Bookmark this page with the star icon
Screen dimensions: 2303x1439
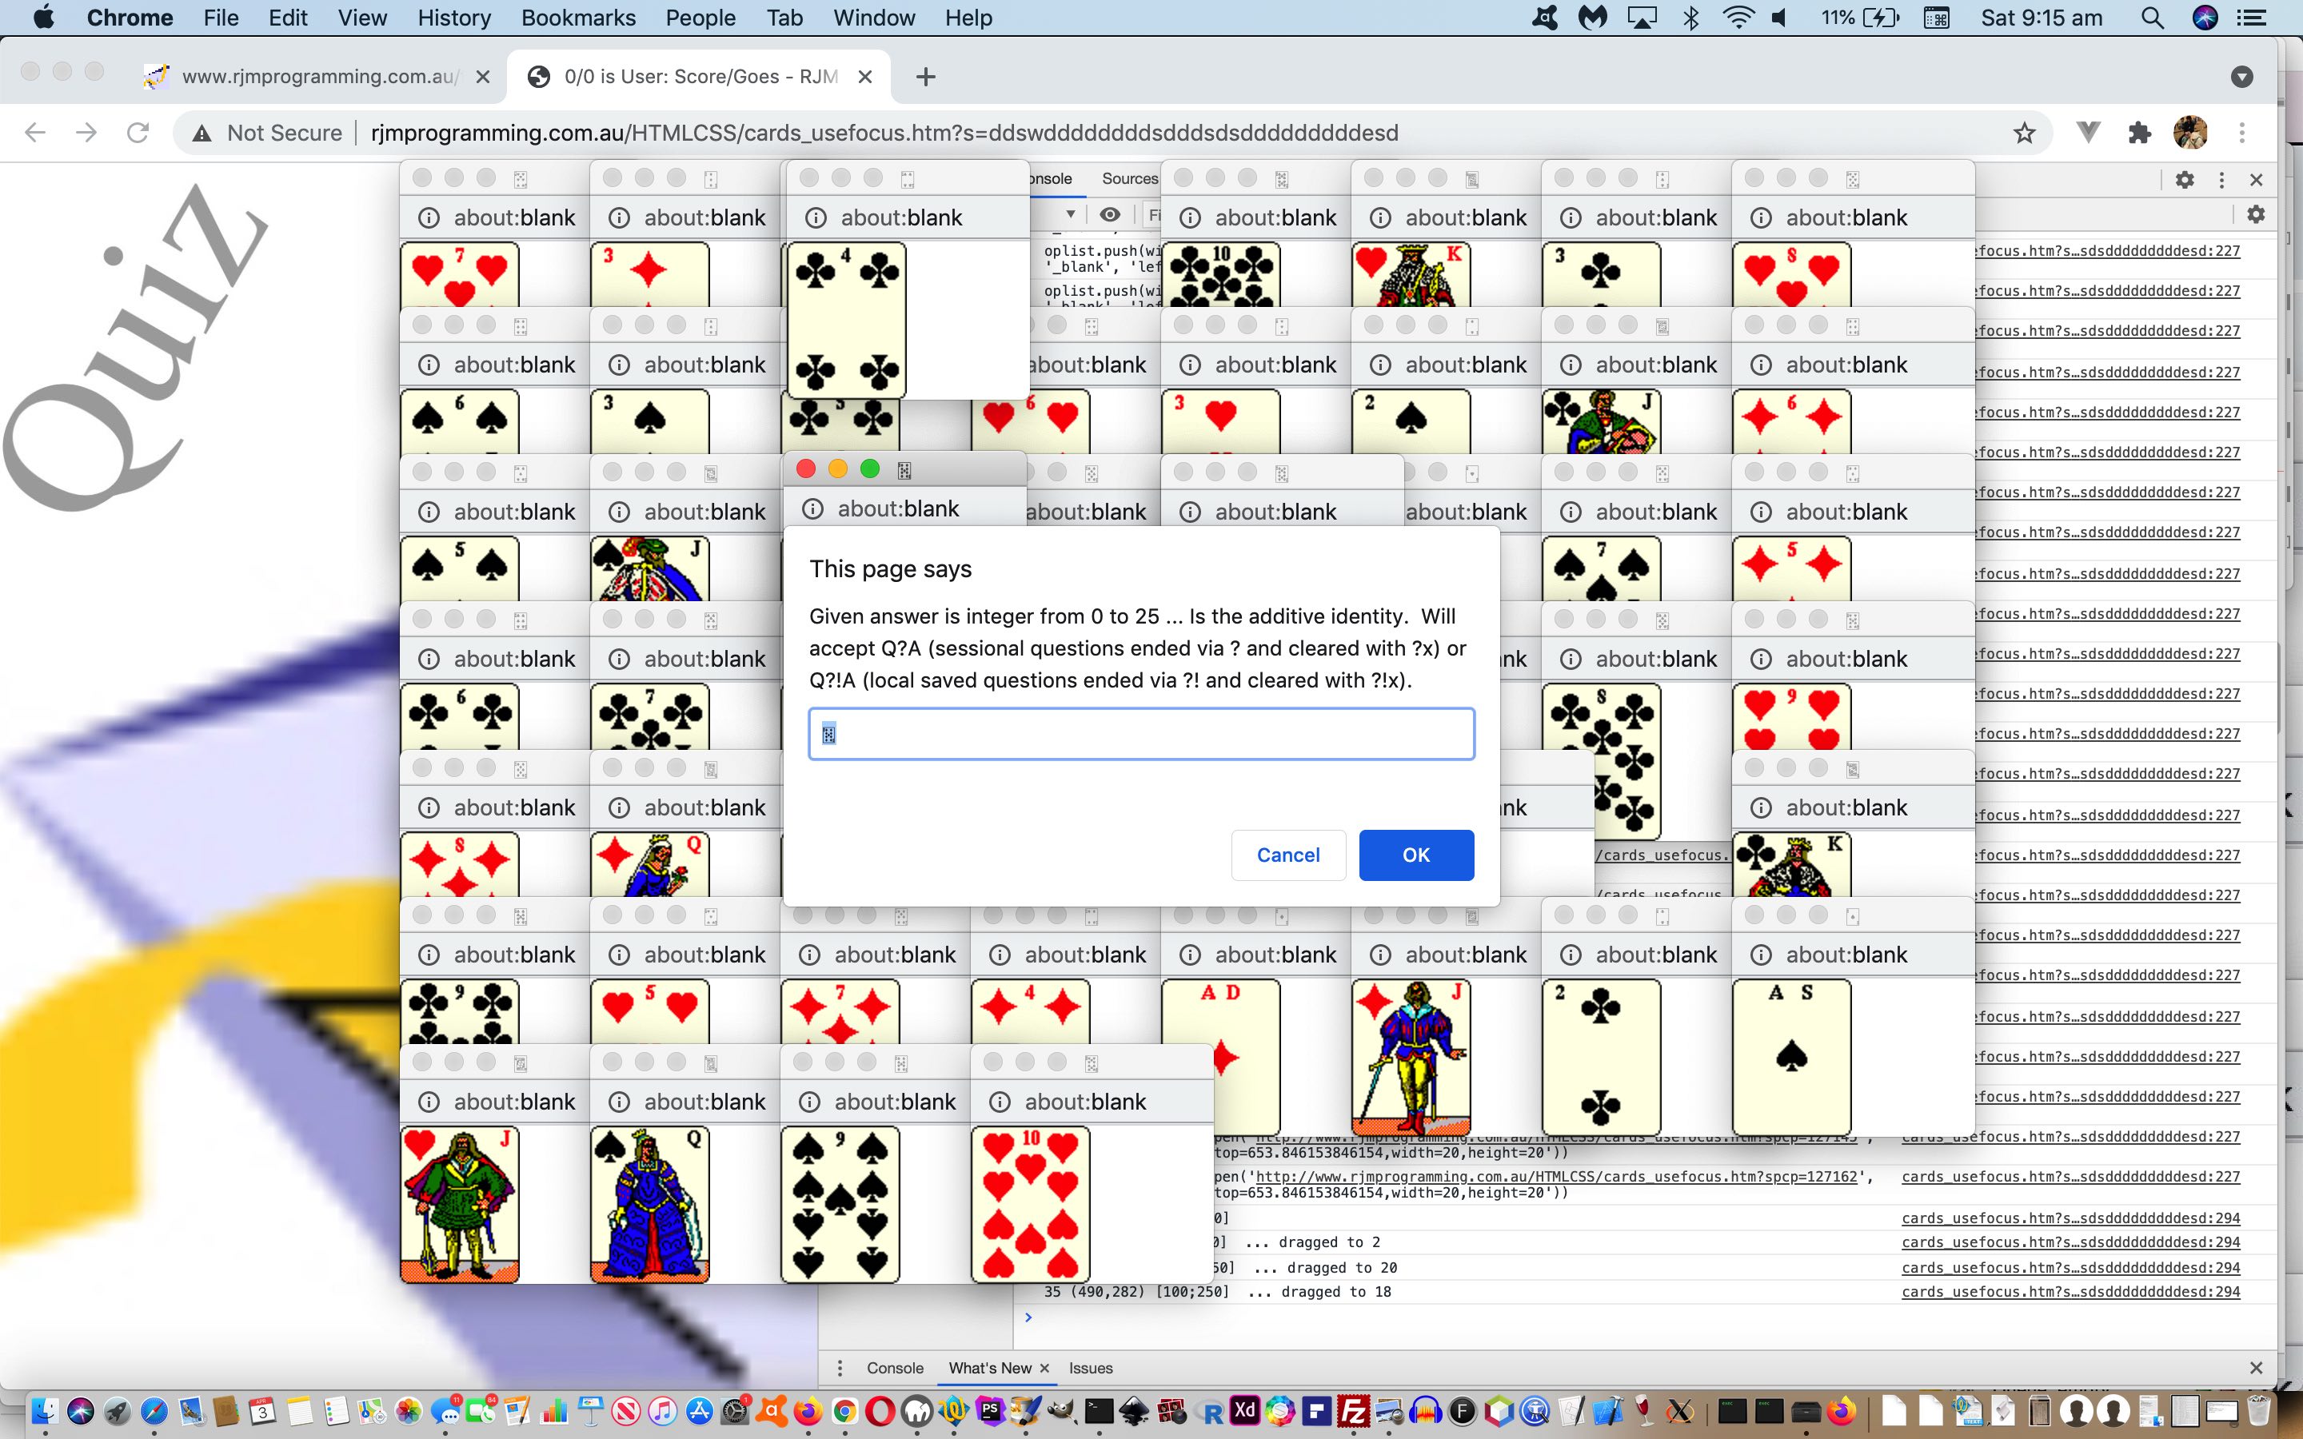[2024, 134]
